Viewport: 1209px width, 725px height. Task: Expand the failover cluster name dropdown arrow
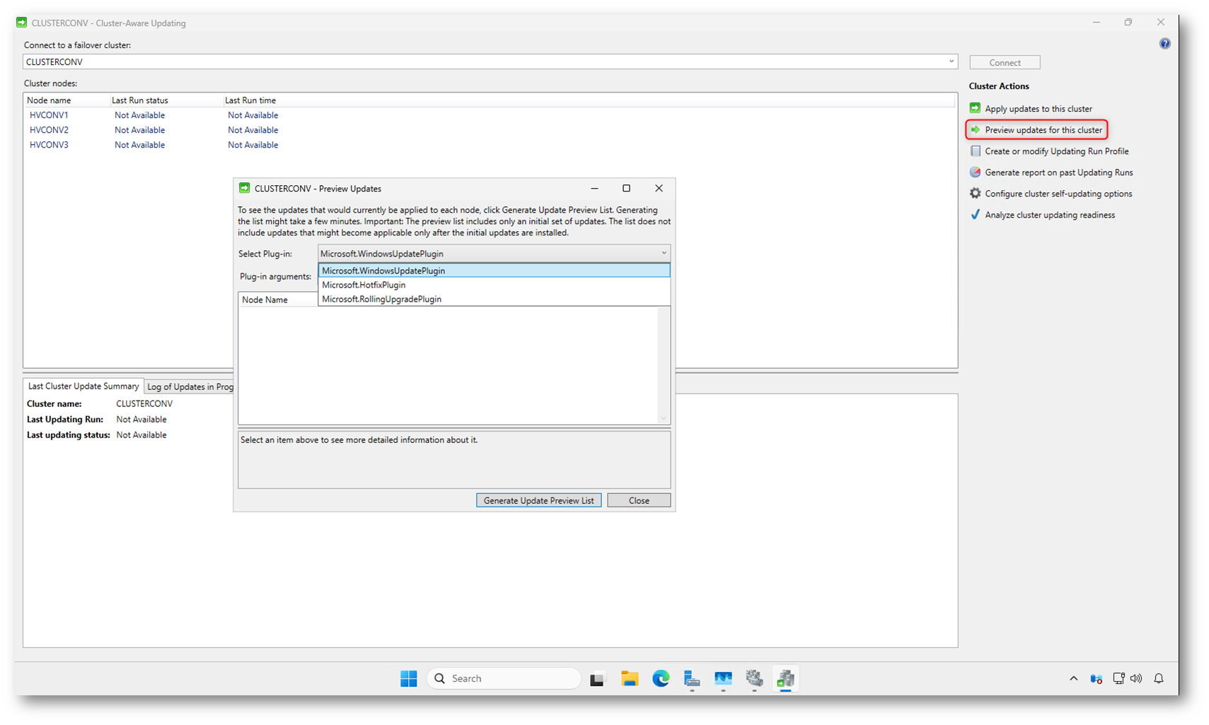[951, 61]
